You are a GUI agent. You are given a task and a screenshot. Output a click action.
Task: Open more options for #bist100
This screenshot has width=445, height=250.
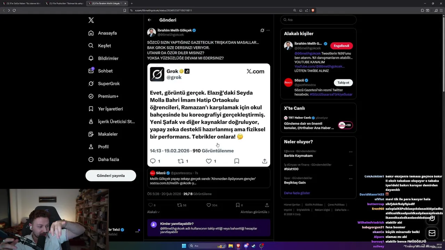tap(350, 165)
